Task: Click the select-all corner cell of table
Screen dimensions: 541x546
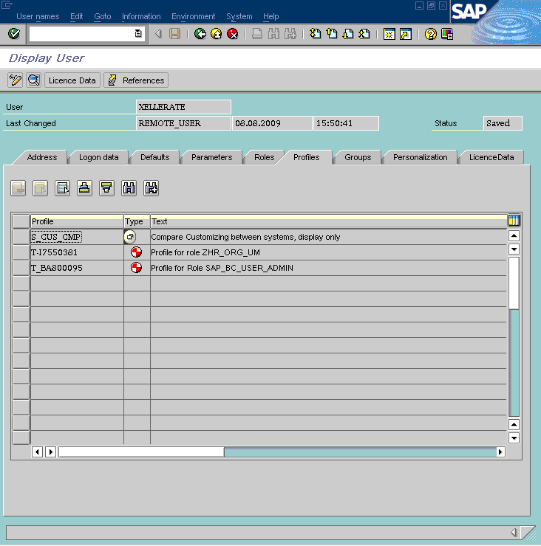Action: pos(21,221)
